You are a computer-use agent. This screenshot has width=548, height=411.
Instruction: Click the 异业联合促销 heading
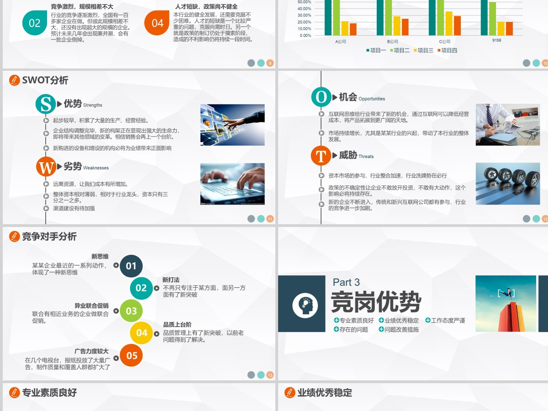(x=91, y=306)
